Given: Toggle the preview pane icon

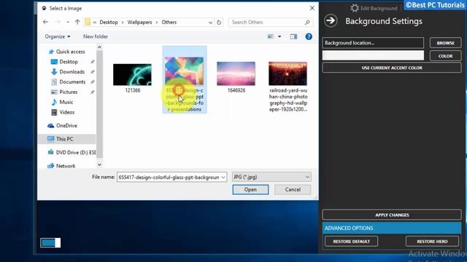Looking at the screenshot, I should [x=293, y=36].
